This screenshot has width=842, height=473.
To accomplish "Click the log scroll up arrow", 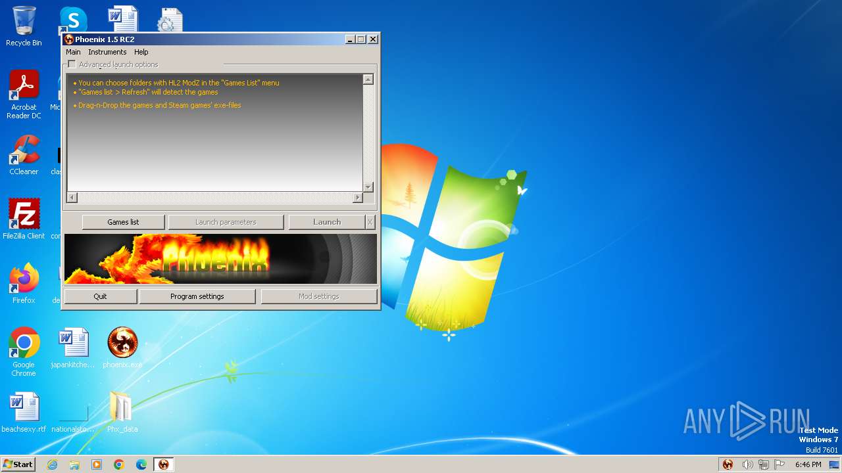I will point(368,79).
